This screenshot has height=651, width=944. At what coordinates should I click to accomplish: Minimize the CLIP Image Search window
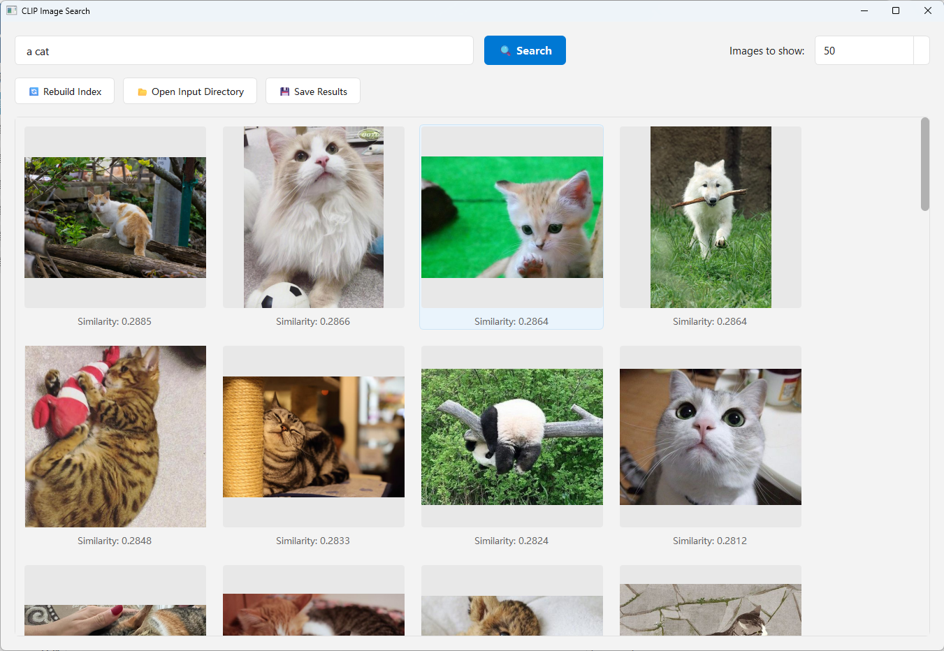pos(864,10)
